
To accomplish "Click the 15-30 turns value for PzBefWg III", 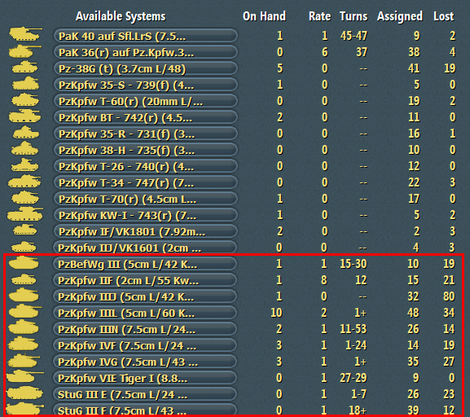I will point(354,264).
